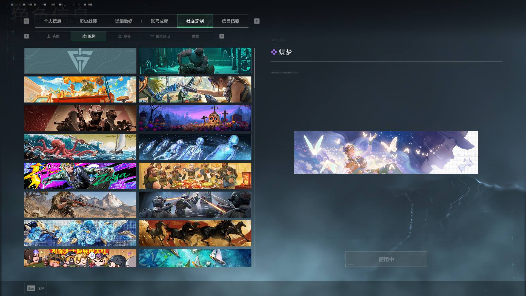
Task: Click the 蝶梦 butterfly preview banner
Action: tap(386, 152)
